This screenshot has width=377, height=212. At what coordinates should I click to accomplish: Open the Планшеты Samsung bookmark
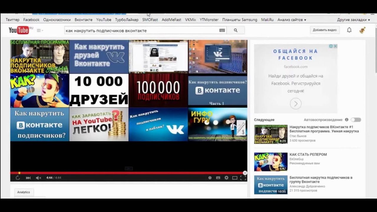point(239,20)
